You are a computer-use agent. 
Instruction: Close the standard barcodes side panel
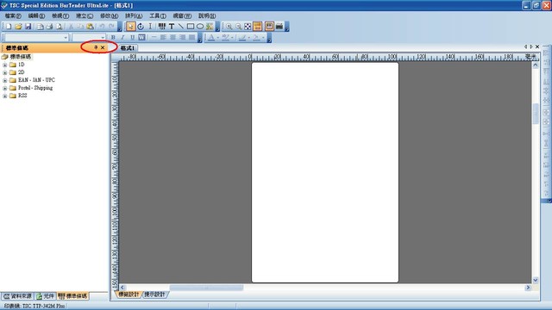click(x=103, y=47)
